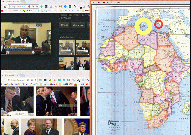Click the green circular extension icon in the lower browser

[x=40, y=80]
